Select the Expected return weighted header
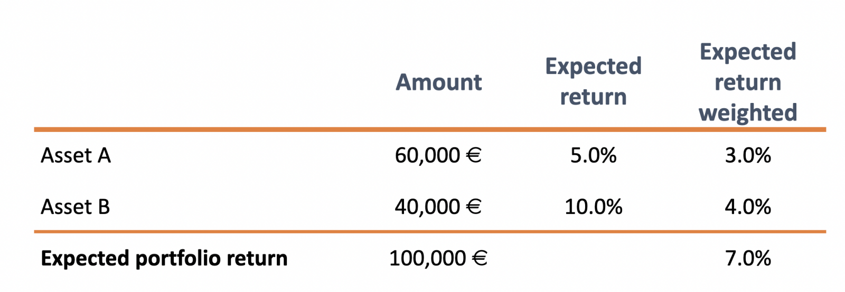845x292 pixels. [747, 82]
